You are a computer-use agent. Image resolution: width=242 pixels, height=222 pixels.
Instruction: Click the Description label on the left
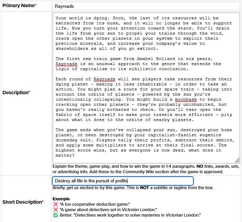(16, 93)
